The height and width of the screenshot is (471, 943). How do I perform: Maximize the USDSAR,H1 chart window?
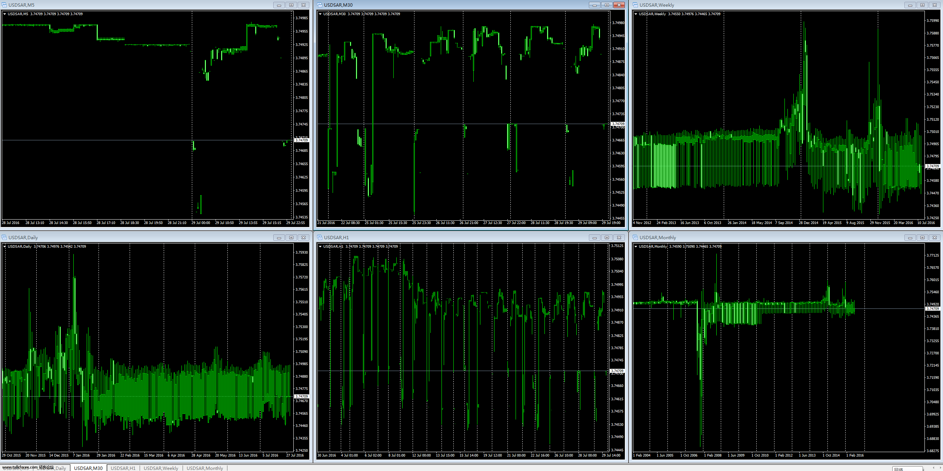click(607, 237)
